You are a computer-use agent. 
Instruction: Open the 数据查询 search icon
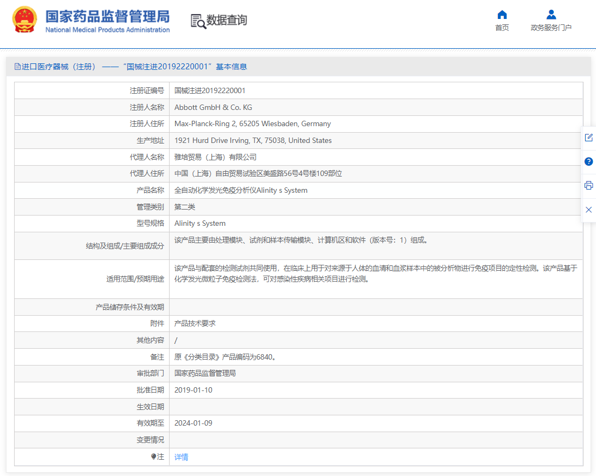pyautogui.click(x=198, y=21)
